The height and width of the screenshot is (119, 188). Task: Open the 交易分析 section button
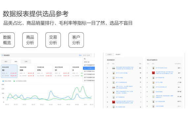tap(53, 40)
